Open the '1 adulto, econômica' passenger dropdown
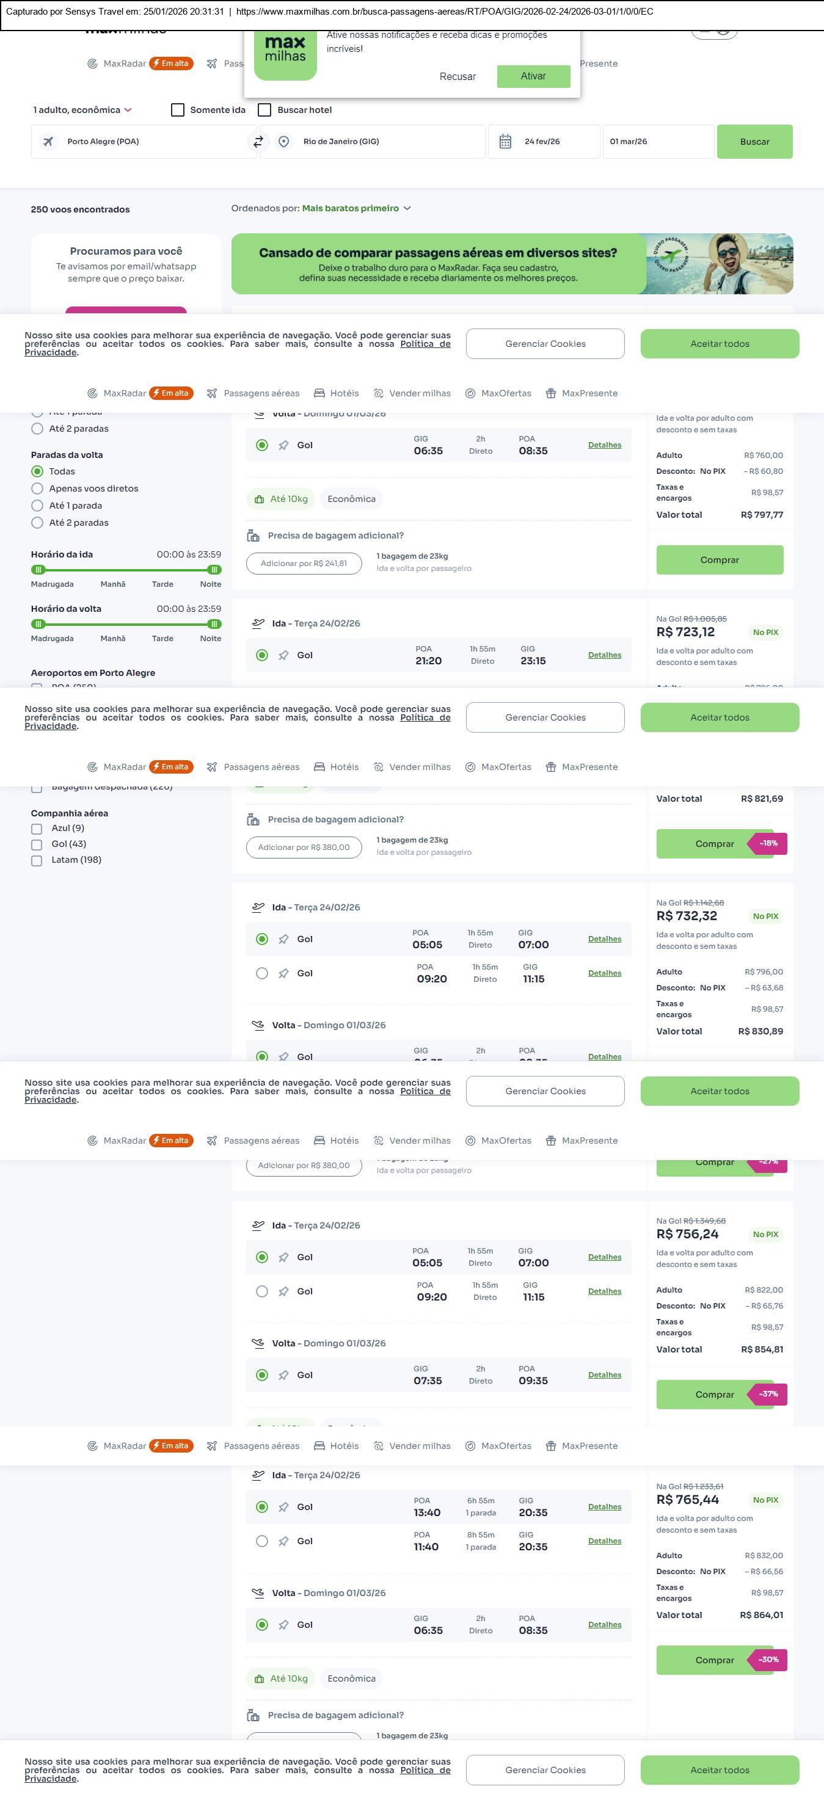This screenshot has height=1800, width=824. [82, 110]
